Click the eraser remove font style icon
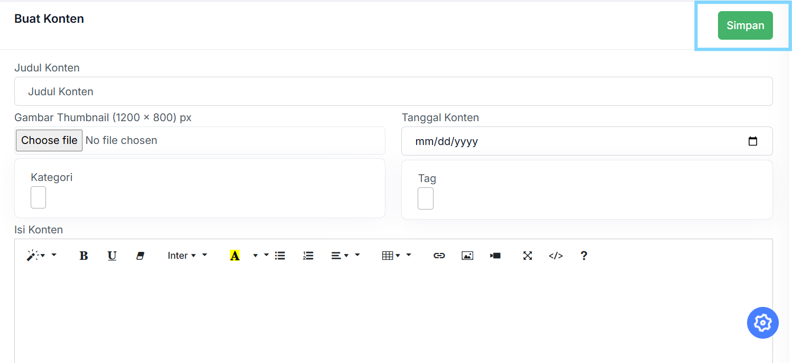This screenshot has width=792, height=363. click(140, 256)
